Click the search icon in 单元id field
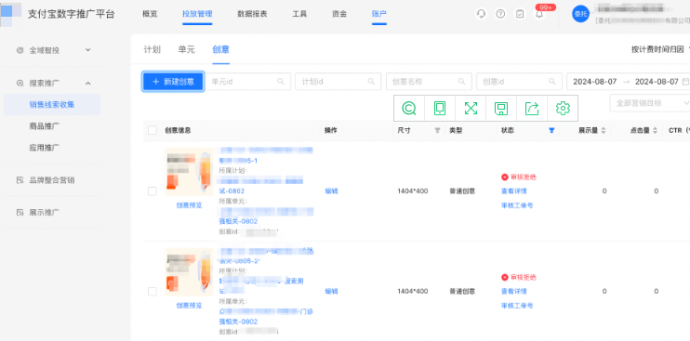 [280, 81]
